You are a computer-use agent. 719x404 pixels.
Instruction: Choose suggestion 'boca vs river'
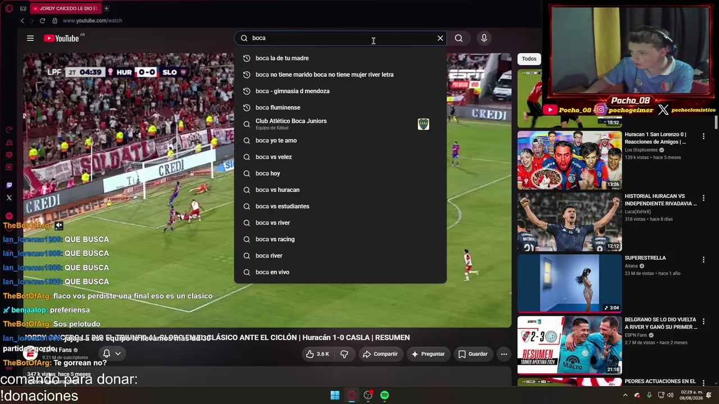[340, 223]
